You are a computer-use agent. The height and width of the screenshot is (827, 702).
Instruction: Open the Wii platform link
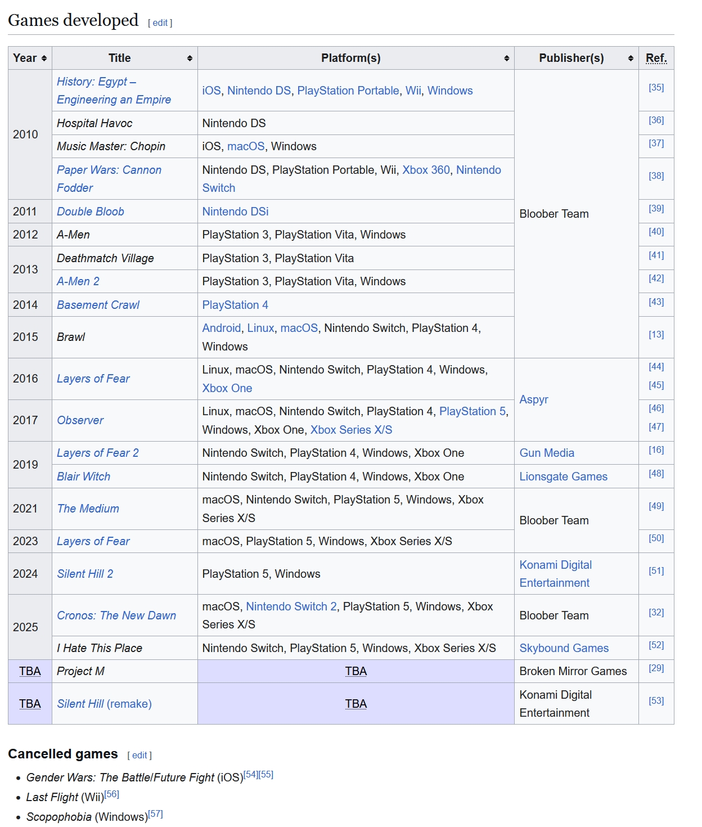pyautogui.click(x=413, y=91)
